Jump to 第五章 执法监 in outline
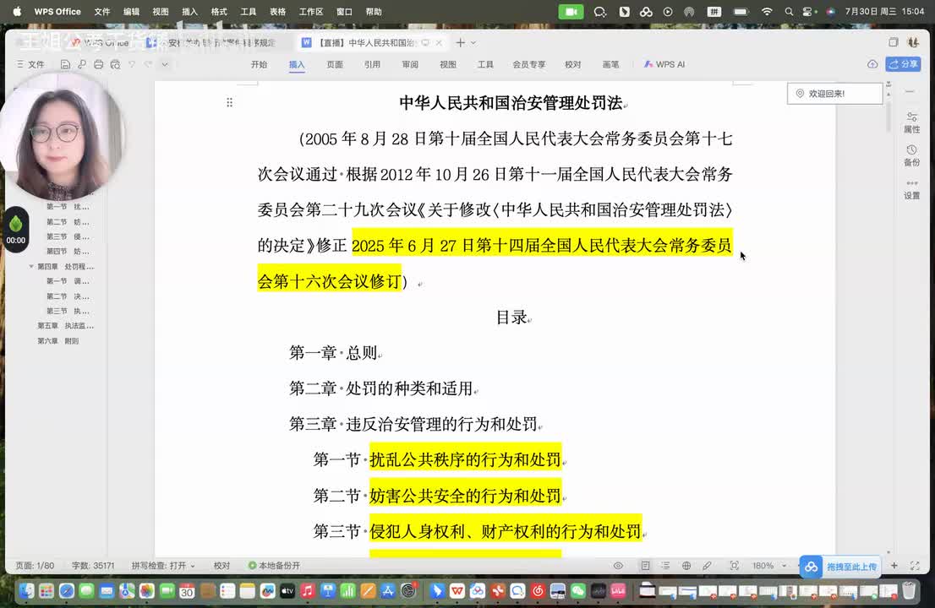 click(x=66, y=326)
